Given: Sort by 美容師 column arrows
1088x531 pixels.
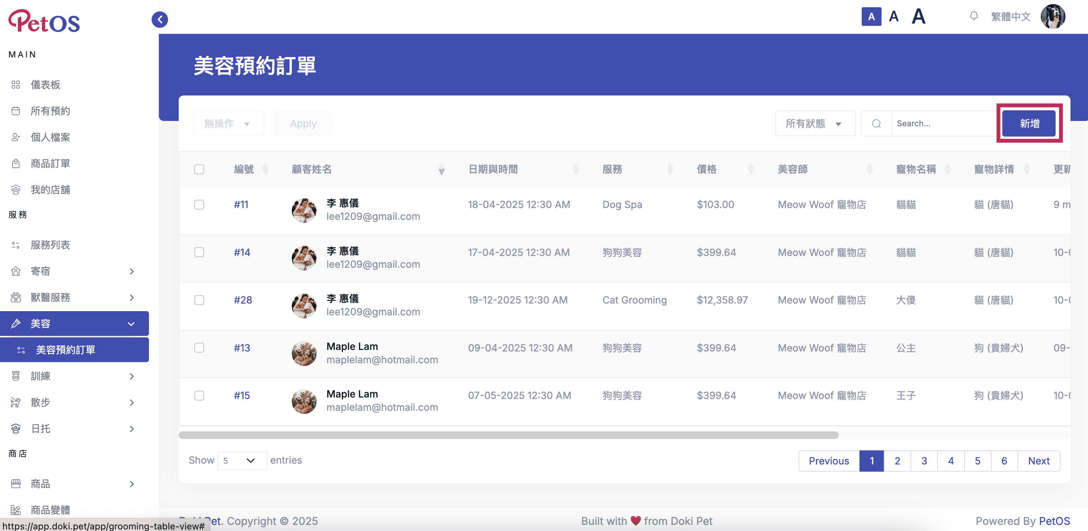Looking at the screenshot, I should pos(869,169).
